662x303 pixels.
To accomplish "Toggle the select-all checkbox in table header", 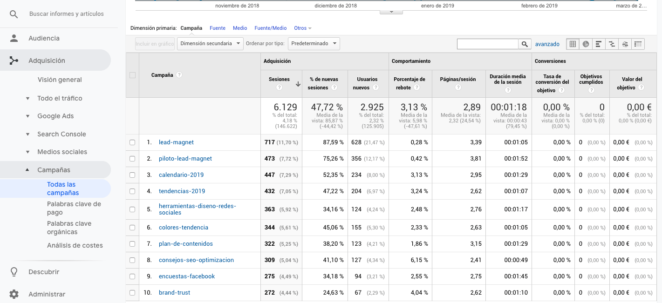I will (x=132, y=75).
